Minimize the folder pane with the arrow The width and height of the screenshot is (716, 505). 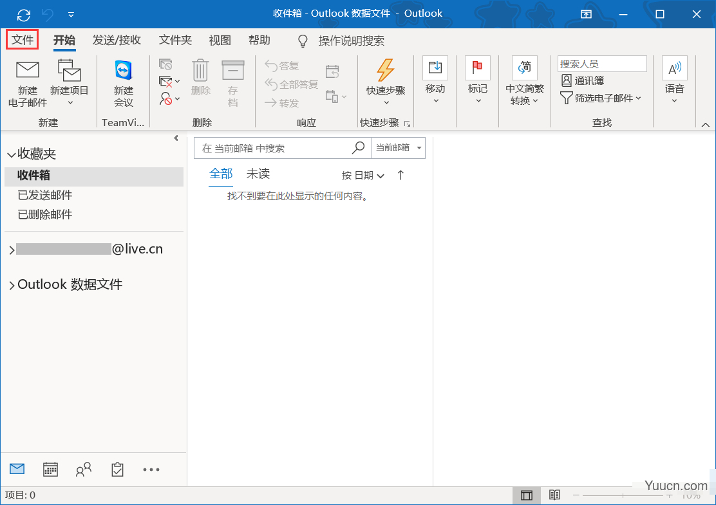176,138
